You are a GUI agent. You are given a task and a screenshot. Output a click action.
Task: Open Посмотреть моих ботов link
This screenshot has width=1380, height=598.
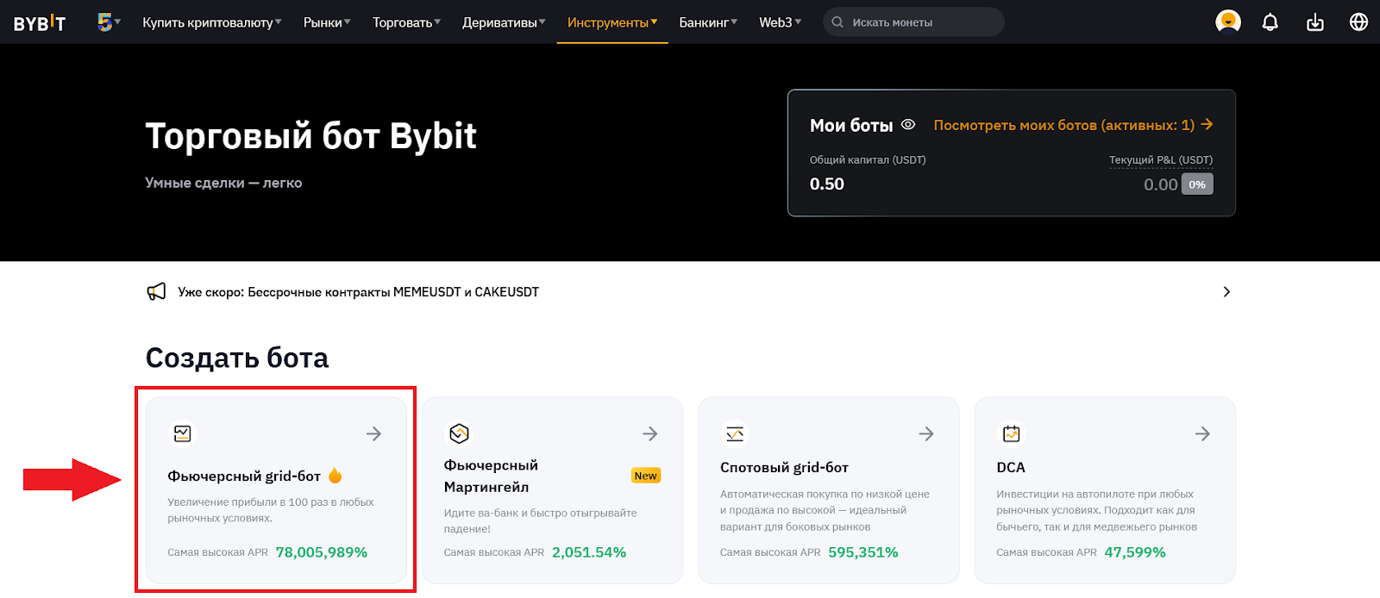(1073, 125)
